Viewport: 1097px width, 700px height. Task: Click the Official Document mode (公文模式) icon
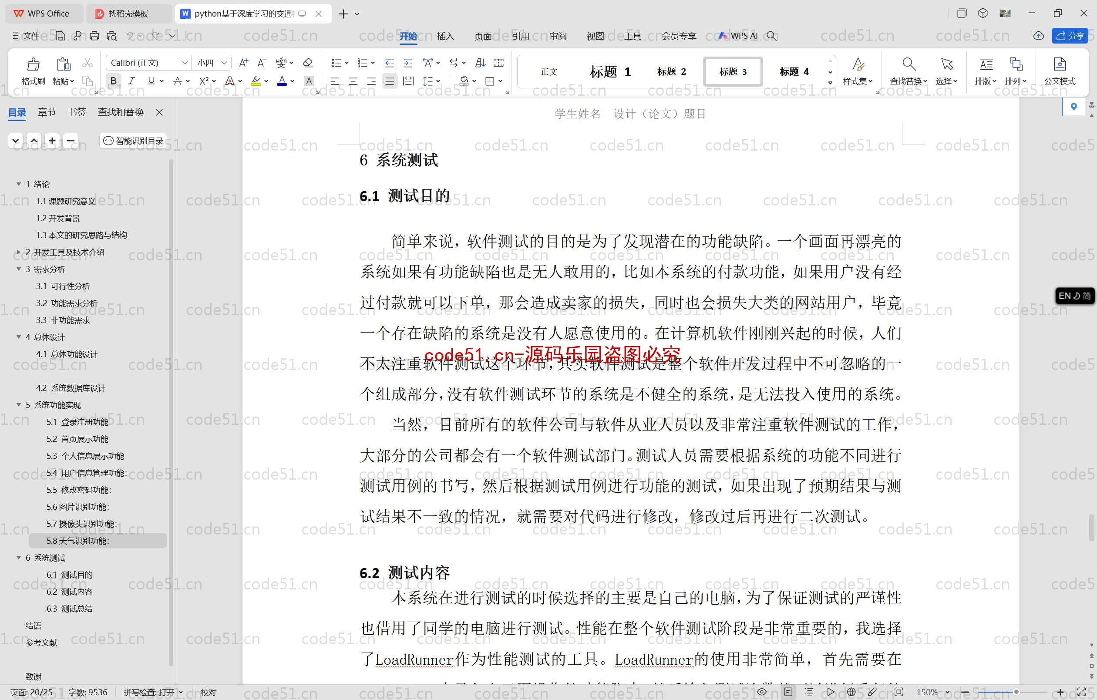tap(1060, 64)
